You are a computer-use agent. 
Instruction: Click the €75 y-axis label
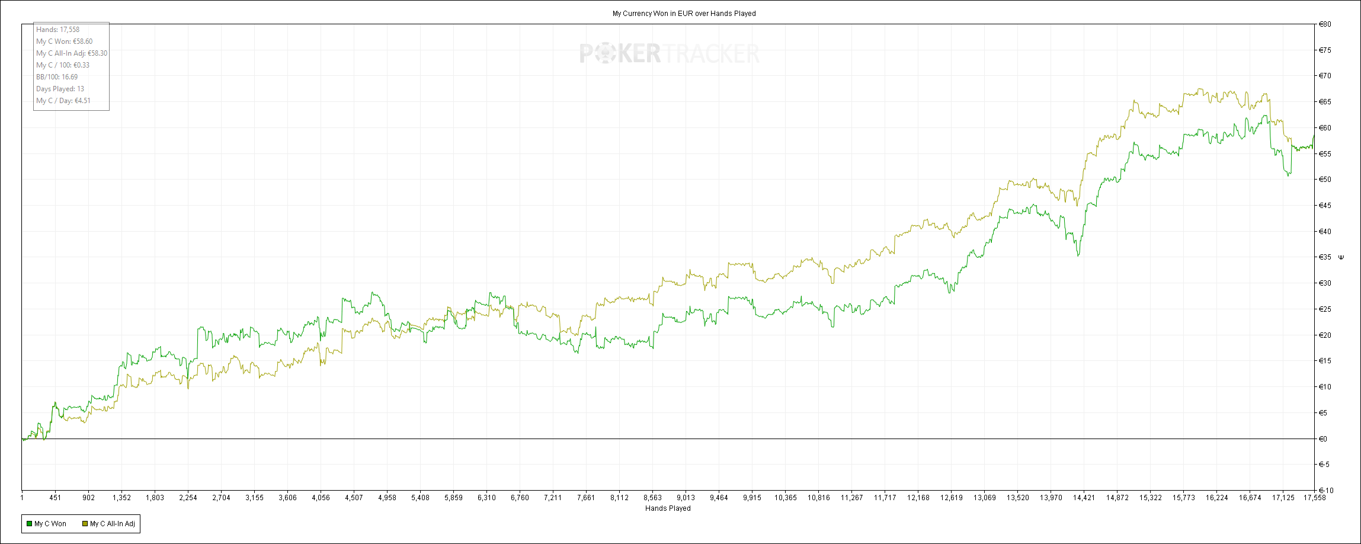pyautogui.click(x=1324, y=50)
